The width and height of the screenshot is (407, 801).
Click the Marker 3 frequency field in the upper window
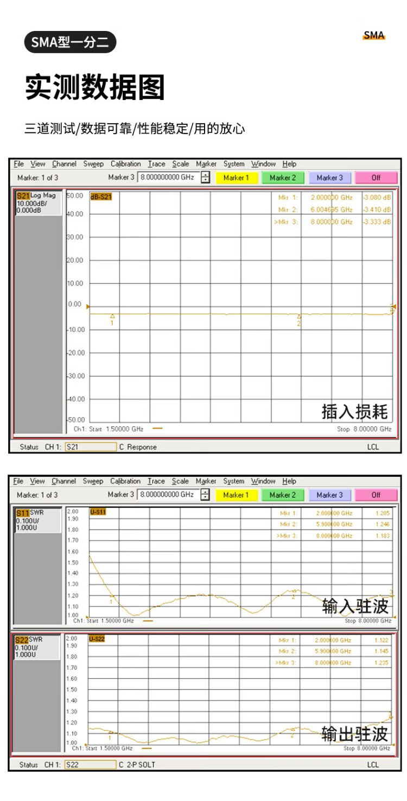[x=168, y=178]
